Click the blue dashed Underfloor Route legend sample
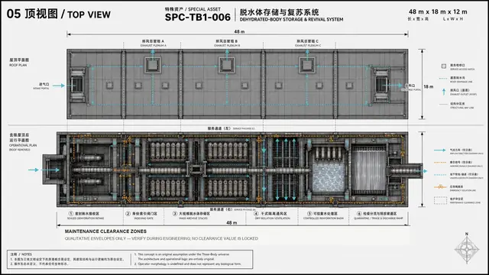The image size is (489, 275). click(440, 175)
